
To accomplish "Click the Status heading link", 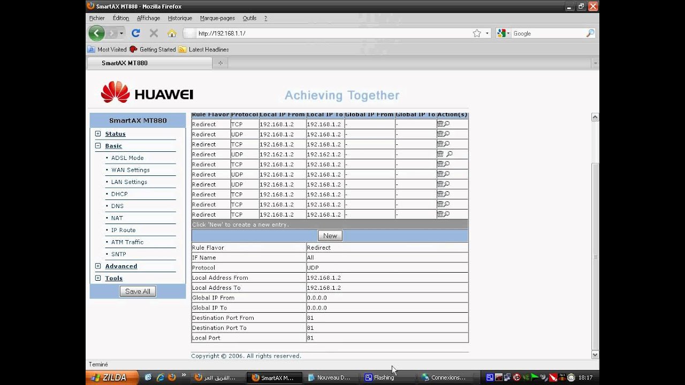I will click(x=115, y=134).
